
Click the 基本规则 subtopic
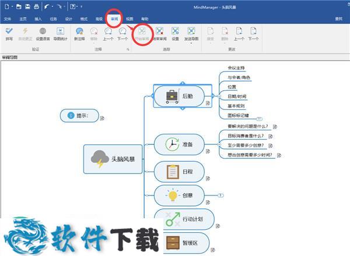[x=236, y=106]
